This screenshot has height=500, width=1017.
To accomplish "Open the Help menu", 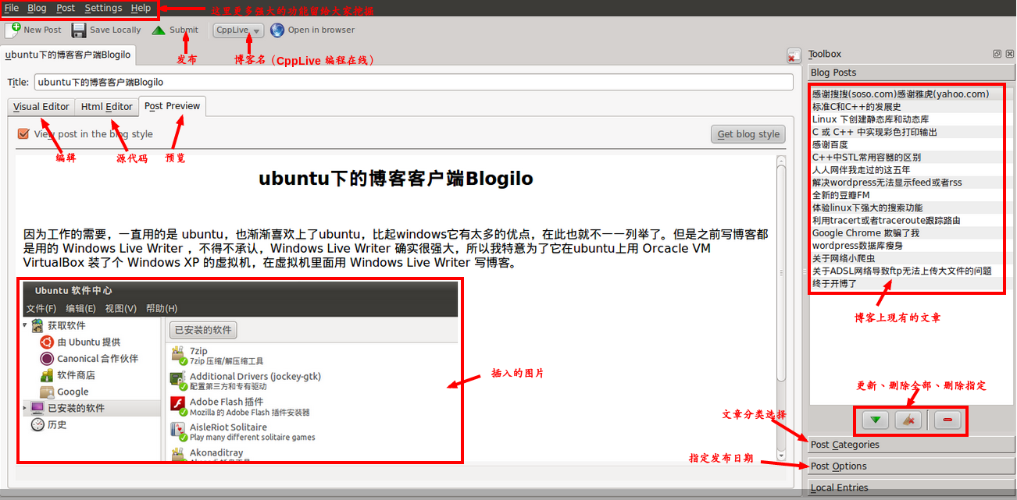I will click(141, 8).
